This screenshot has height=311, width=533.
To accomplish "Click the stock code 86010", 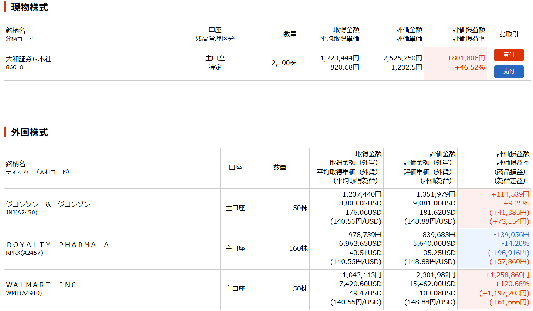I will coord(14,67).
